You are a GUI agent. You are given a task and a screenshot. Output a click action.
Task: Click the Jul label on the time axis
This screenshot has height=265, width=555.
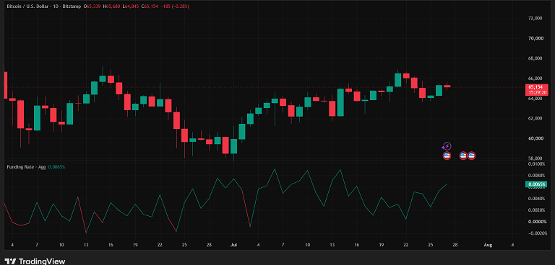pos(233,245)
